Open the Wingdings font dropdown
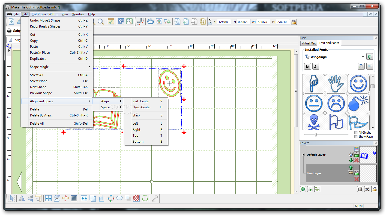This screenshot has height=216, width=386. [334, 57]
